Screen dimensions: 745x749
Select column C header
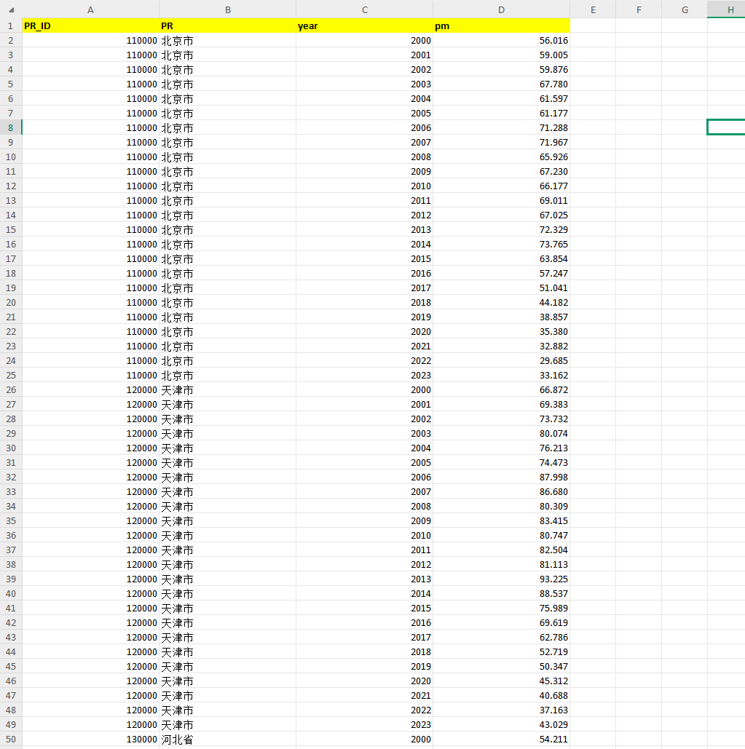(365, 9)
